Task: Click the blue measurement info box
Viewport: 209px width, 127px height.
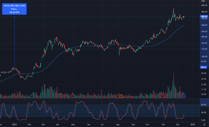Action: pos(14,9)
